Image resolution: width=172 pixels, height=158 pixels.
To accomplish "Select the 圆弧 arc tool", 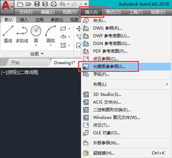I will click(51, 34).
